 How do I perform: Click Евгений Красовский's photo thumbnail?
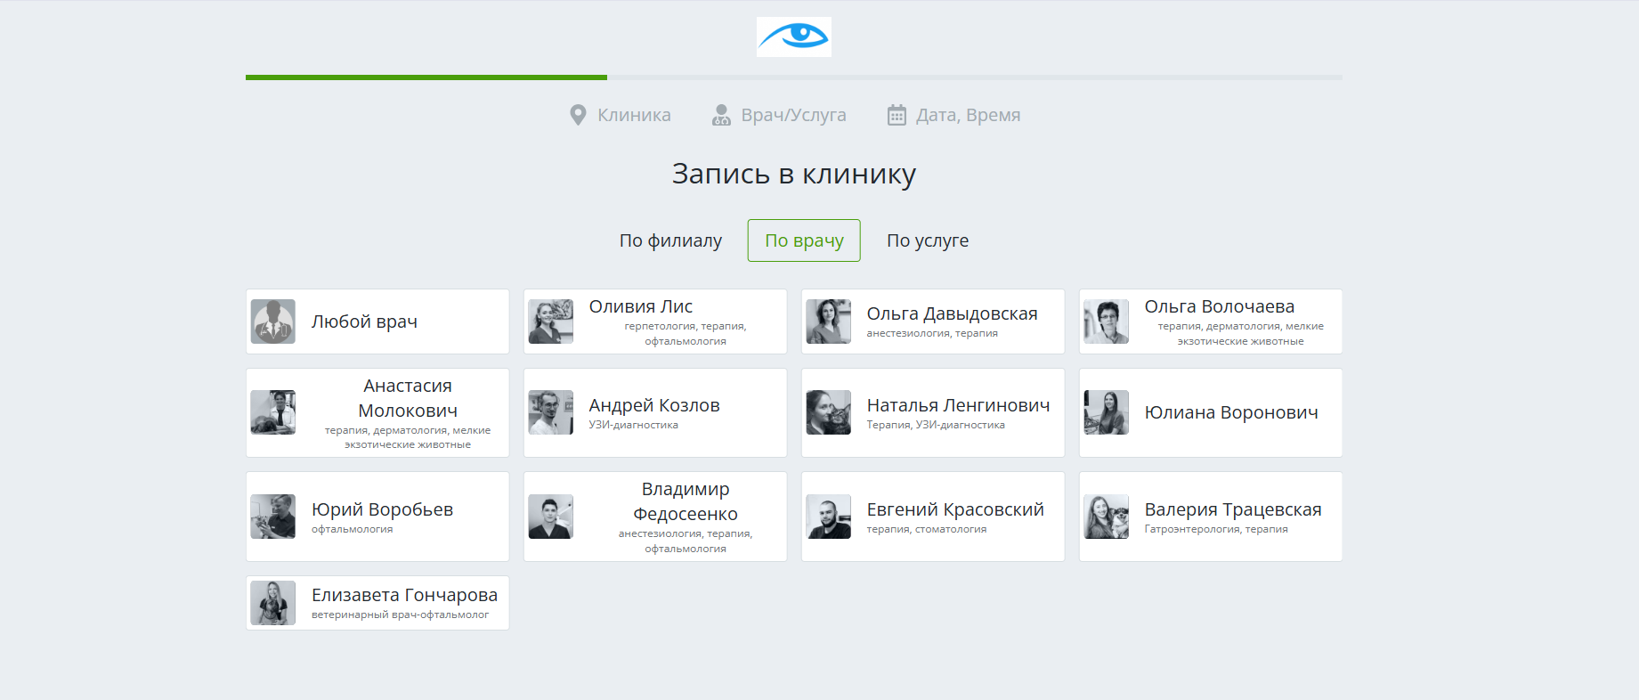(829, 517)
